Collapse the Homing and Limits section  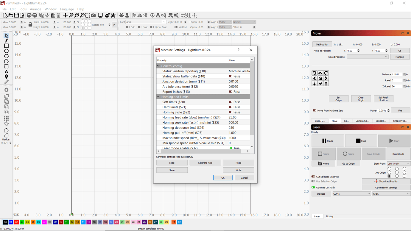[x=158, y=97]
